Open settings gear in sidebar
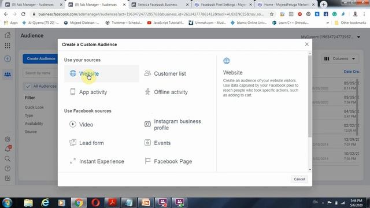 (x=8, y=139)
